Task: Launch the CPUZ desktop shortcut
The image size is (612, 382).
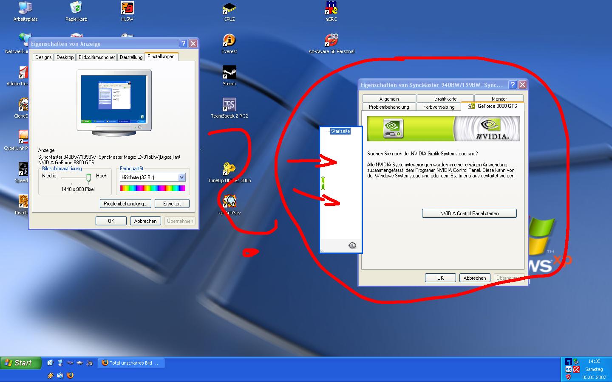Action: [x=229, y=11]
